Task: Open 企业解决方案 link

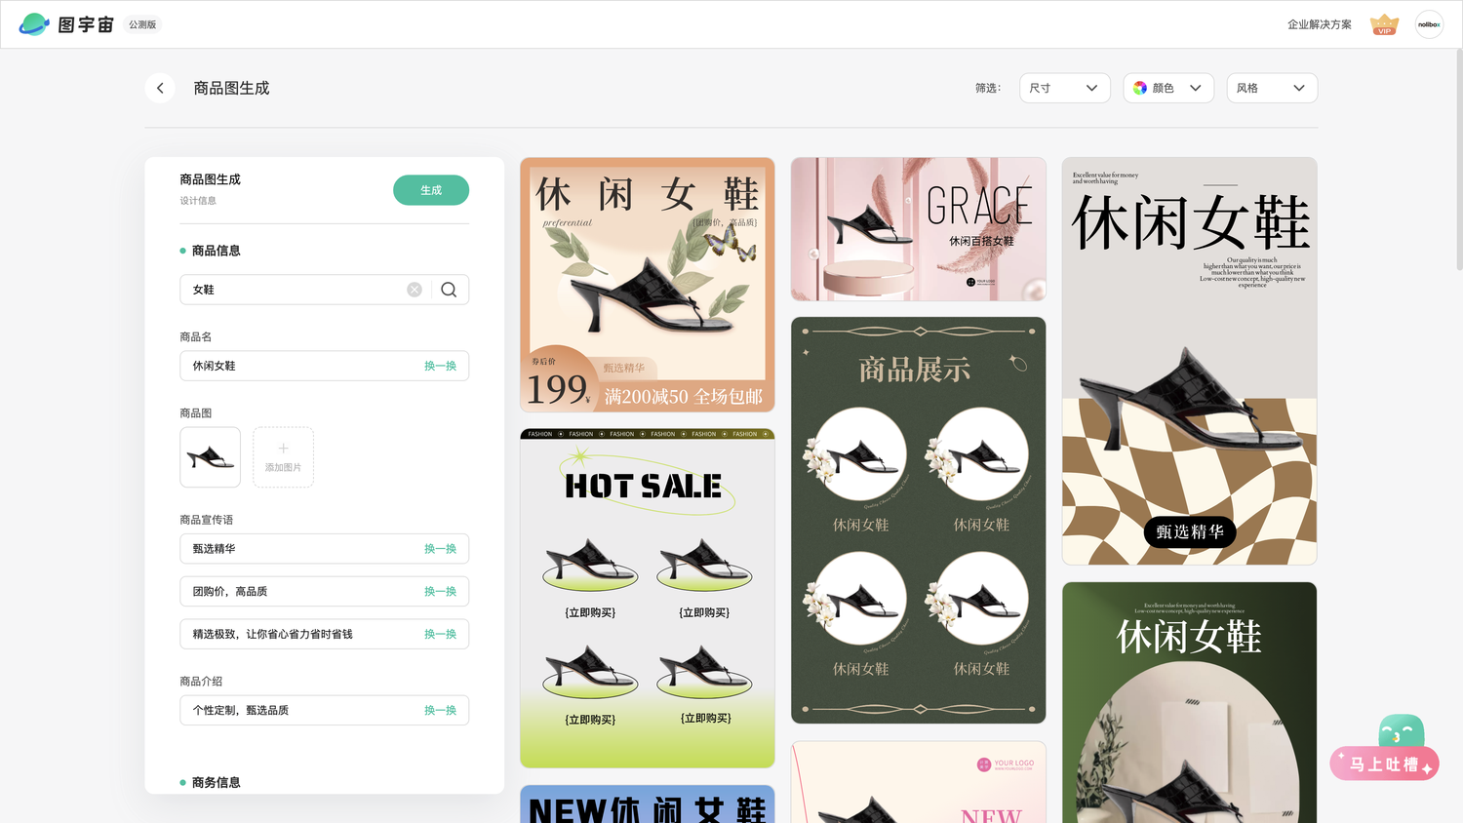Action: click(1320, 24)
